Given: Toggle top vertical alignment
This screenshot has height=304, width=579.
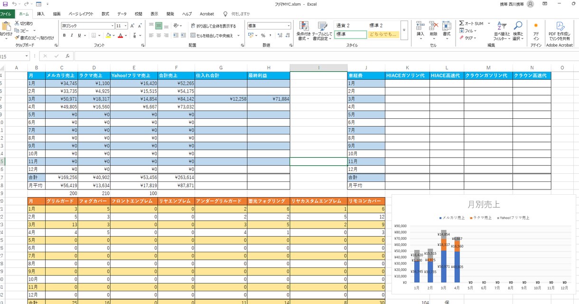Looking at the screenshot, I should [x=151, y=26].
